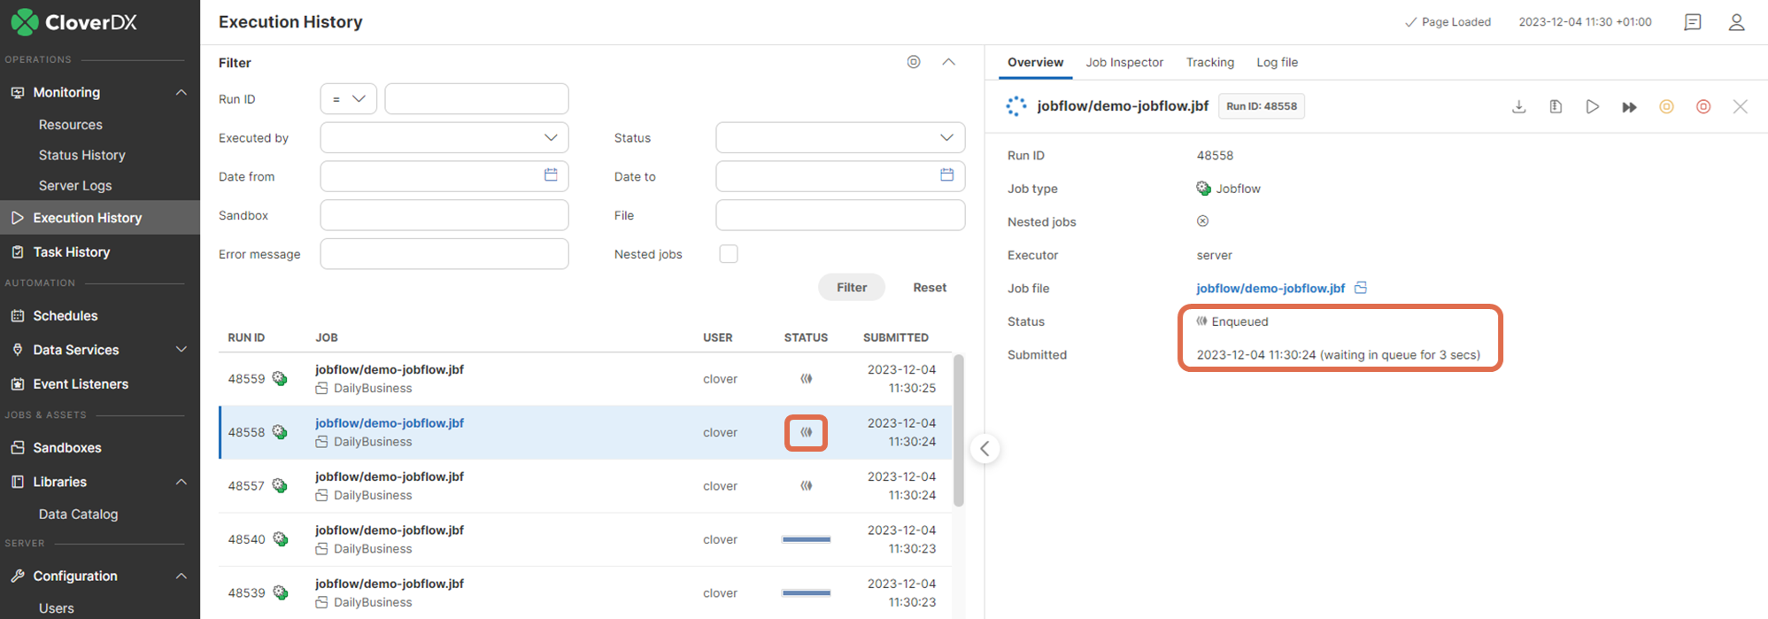Click the notes icon in top header
Screen dimensions: 1768x619
pos(1693,22)
